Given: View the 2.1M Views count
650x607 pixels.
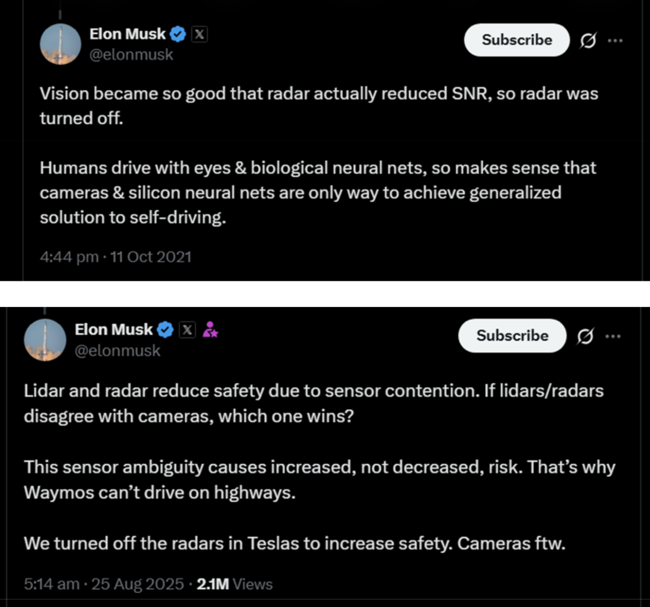Looking at the screenshot, I should (x=234, y=584).
